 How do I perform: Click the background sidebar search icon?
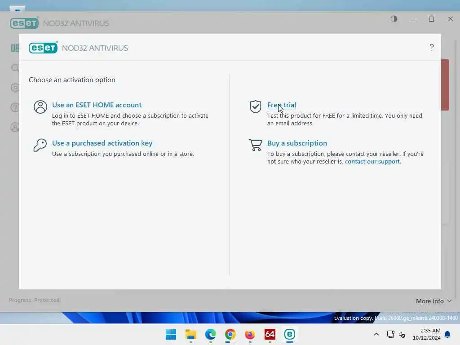click(x=15, y=68)
